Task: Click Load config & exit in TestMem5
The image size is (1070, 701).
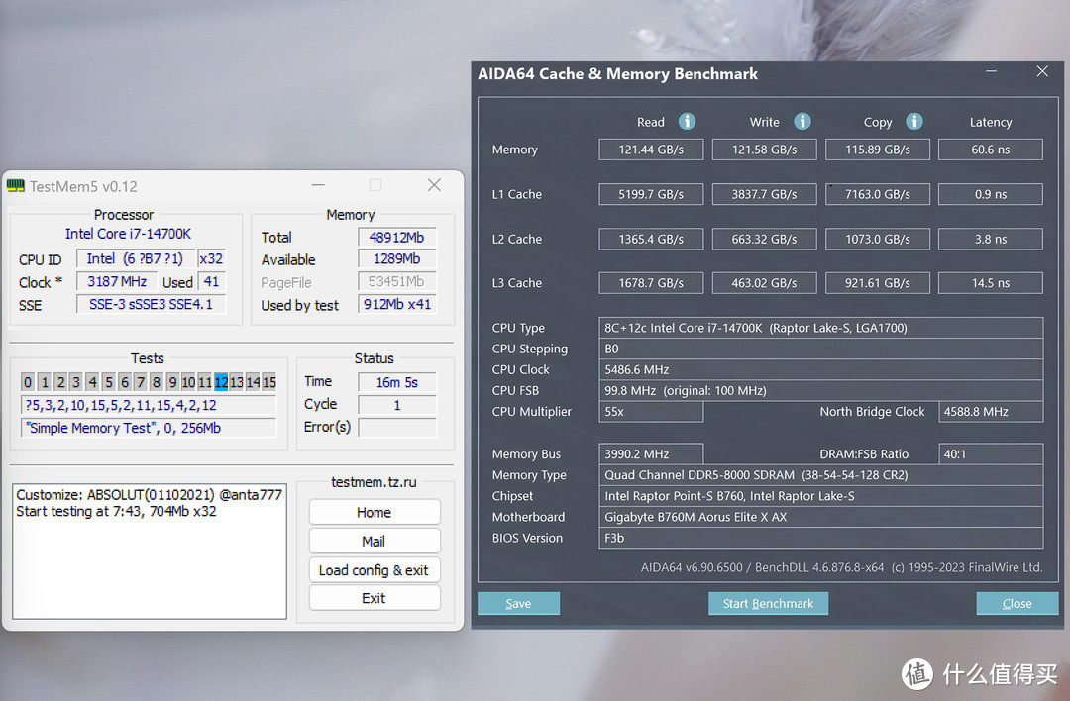Action: [374, 570]
